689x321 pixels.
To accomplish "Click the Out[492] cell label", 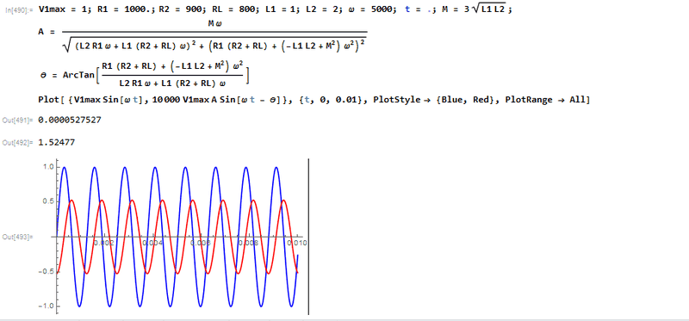I will pyautogui.click(x=17, y=142).
